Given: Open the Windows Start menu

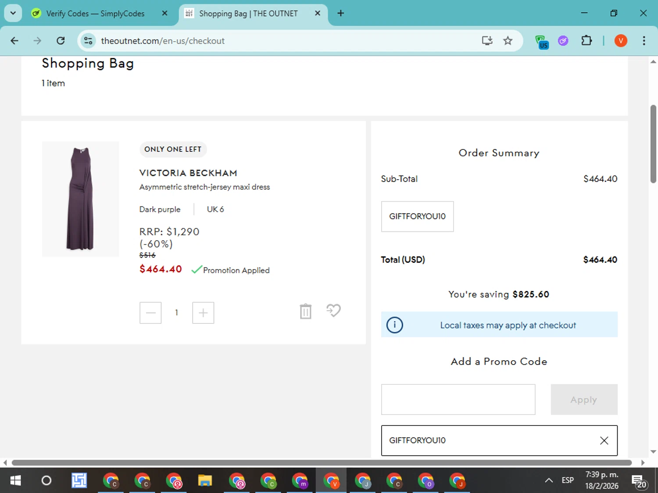Looking at the screenshot, I should (15, 481).
